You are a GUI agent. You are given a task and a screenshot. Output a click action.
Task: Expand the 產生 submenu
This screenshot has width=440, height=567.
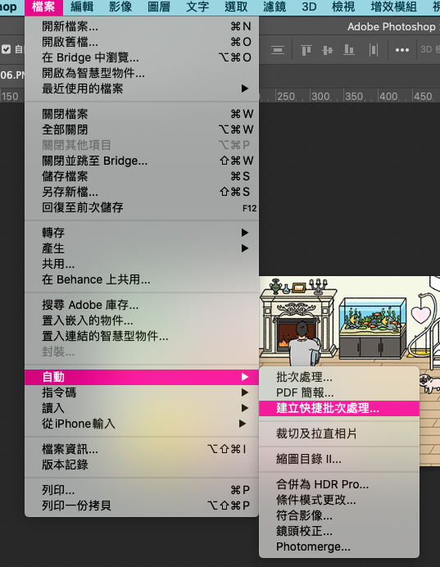coord(142,248)
